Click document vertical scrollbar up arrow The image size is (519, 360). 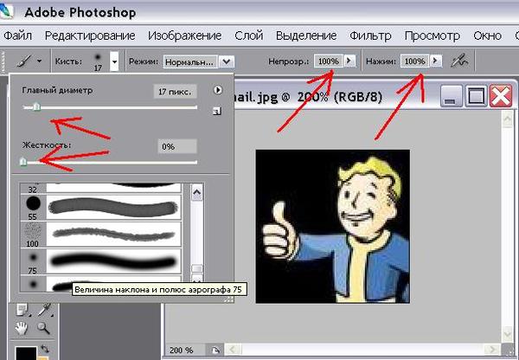(x=508, y=119)
